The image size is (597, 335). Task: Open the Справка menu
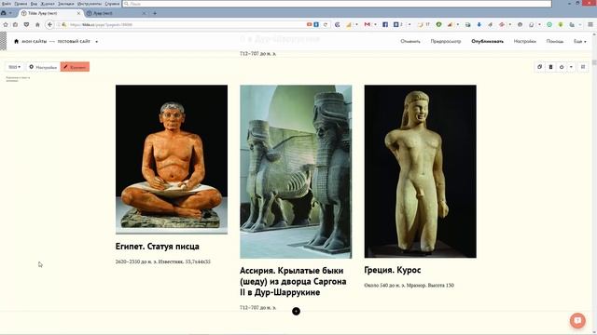(x=112, y=4)
